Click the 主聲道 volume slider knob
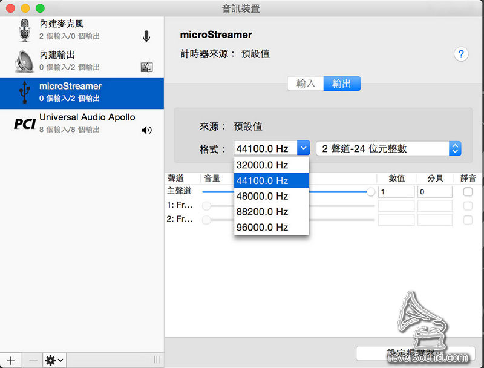The image size is (484, 368). (x=371, y=192)
